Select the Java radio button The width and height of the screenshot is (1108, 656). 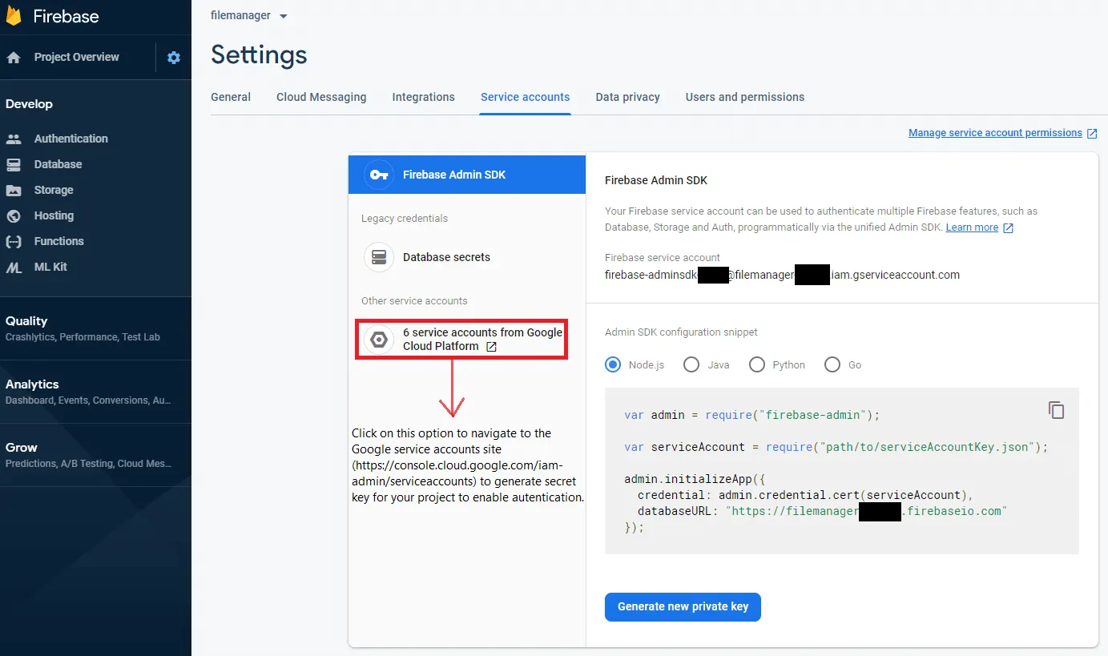coord(691,364)
